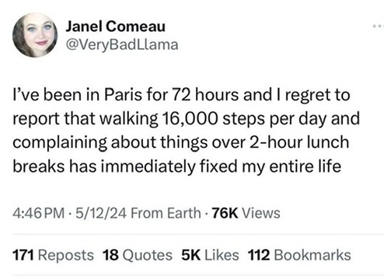Click the word complaining in the tweet

tap(60, 143)
